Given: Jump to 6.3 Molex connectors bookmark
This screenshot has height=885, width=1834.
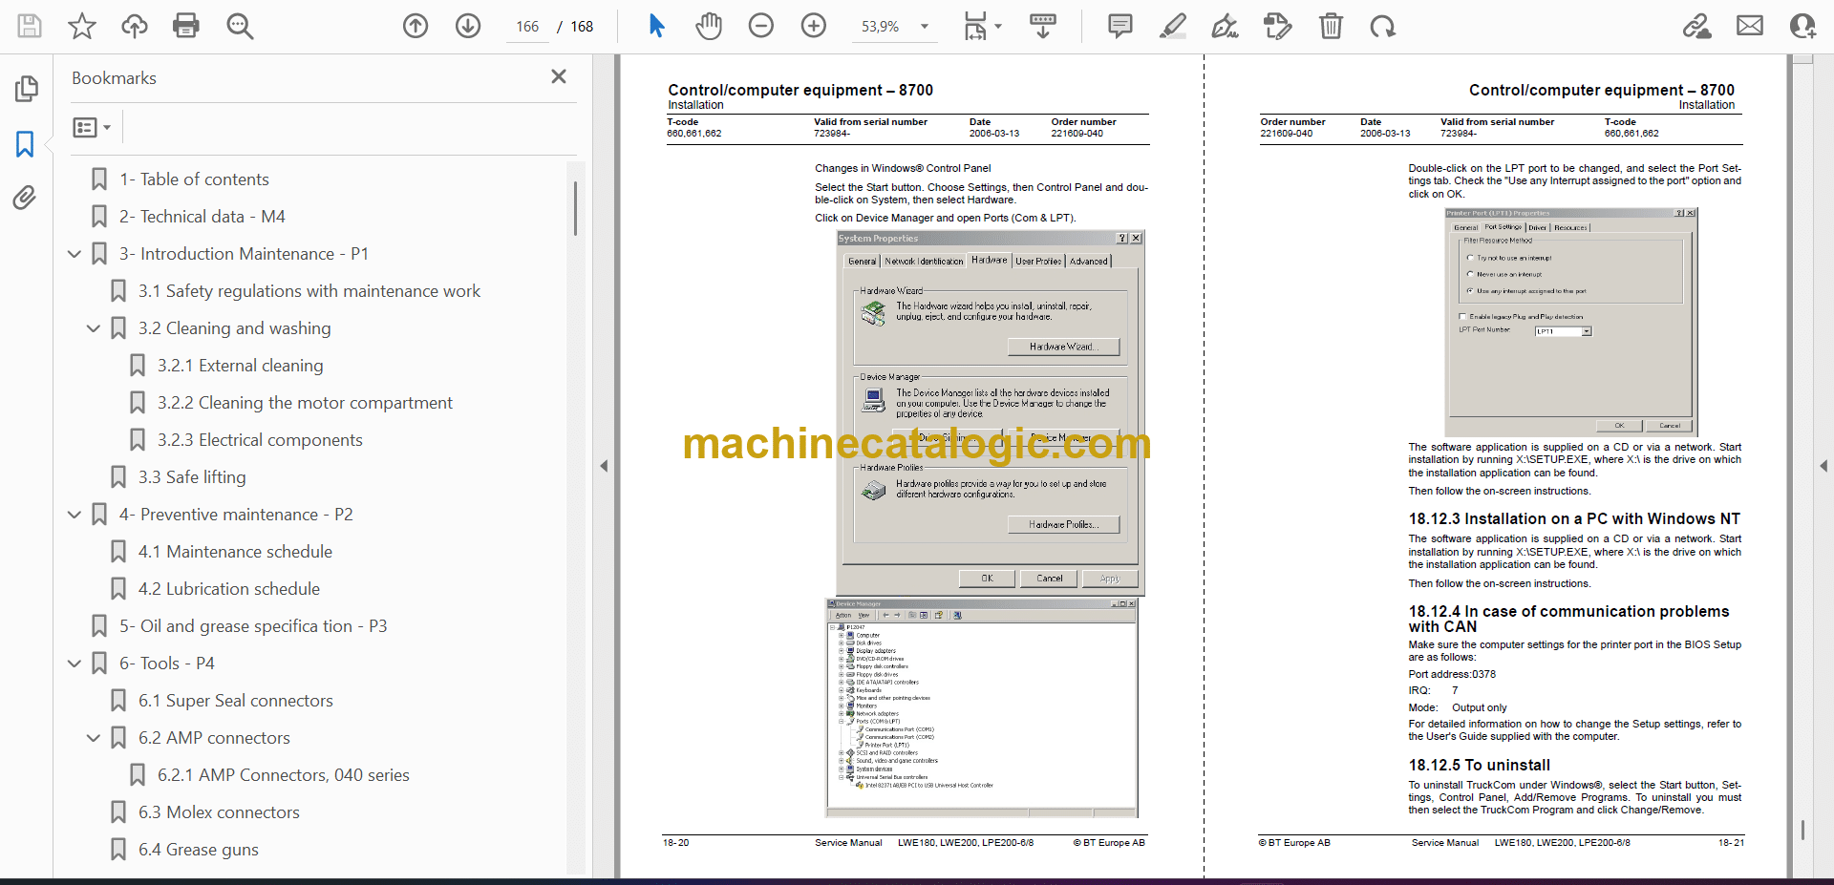Looking at the screenshot, I should click(220, 812).
